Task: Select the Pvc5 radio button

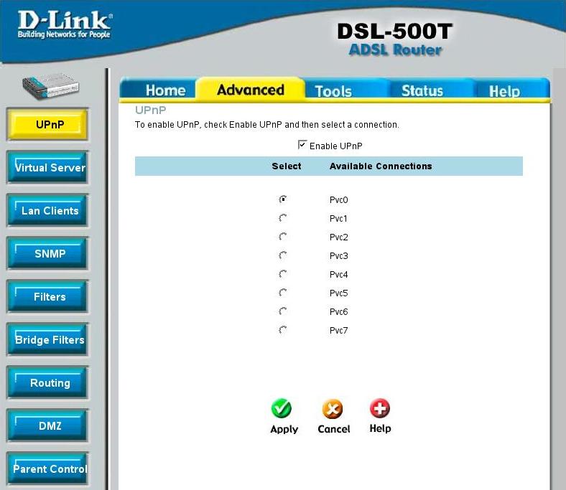Action: coord(282,293)
